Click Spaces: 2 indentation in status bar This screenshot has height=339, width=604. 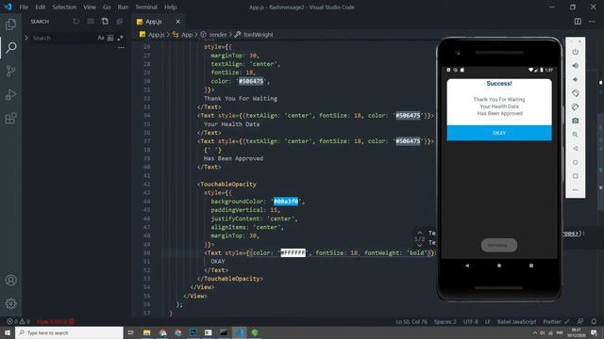click(x=445, y=322)
